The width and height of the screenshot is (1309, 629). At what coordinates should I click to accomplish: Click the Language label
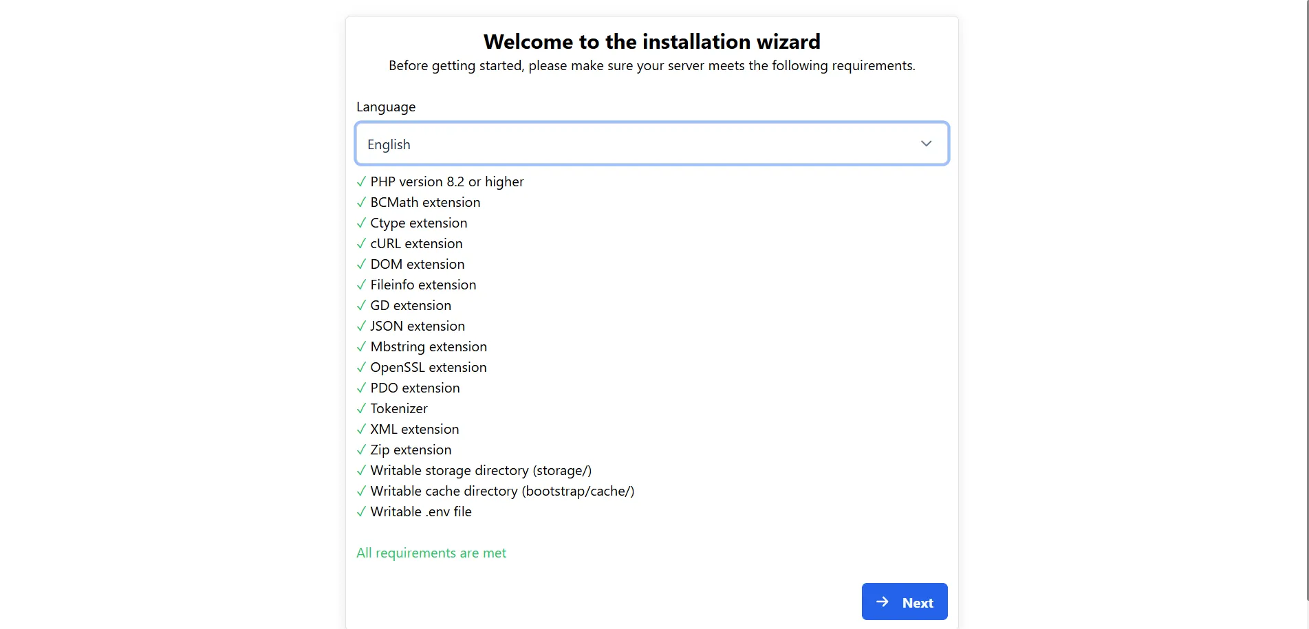click(385, 107)
